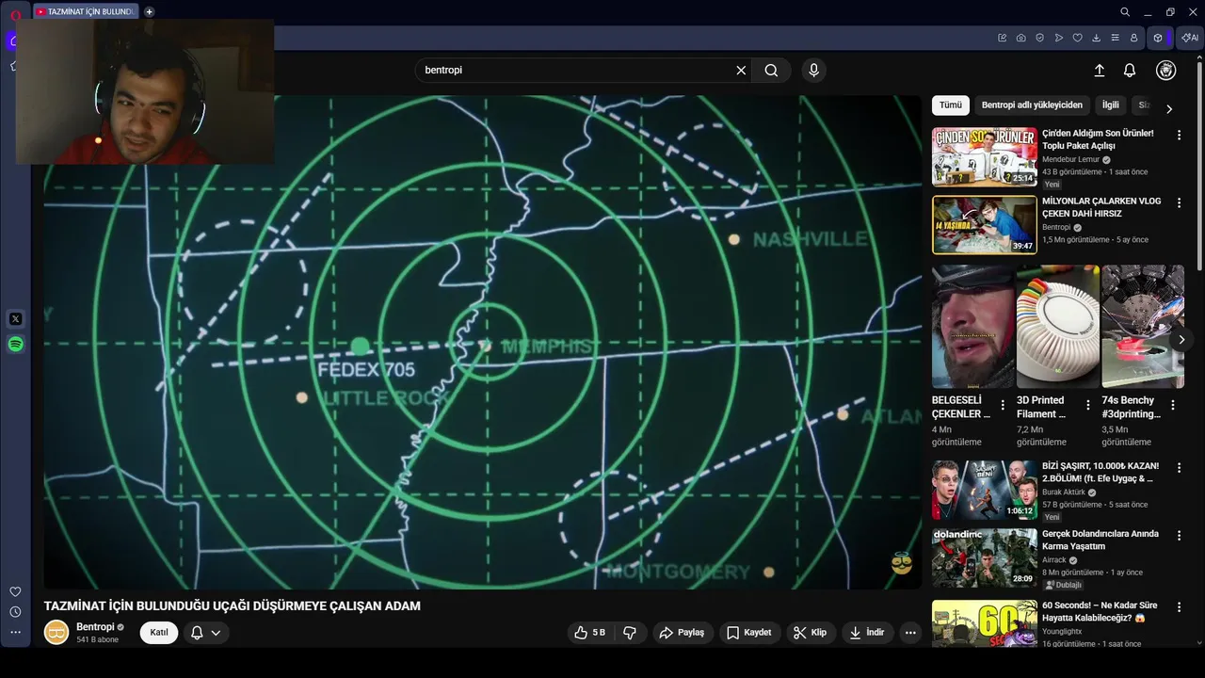Image resolution: width=1205 pixels, height=678 pixels.
Task: Show more filter chips with right chevron
Action: (1169, 109)
